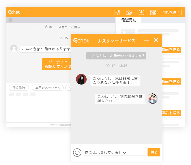Close the カスタマーサービス chat popup
This screenshot has height=165, width=191.
click(x=156, y=40)
